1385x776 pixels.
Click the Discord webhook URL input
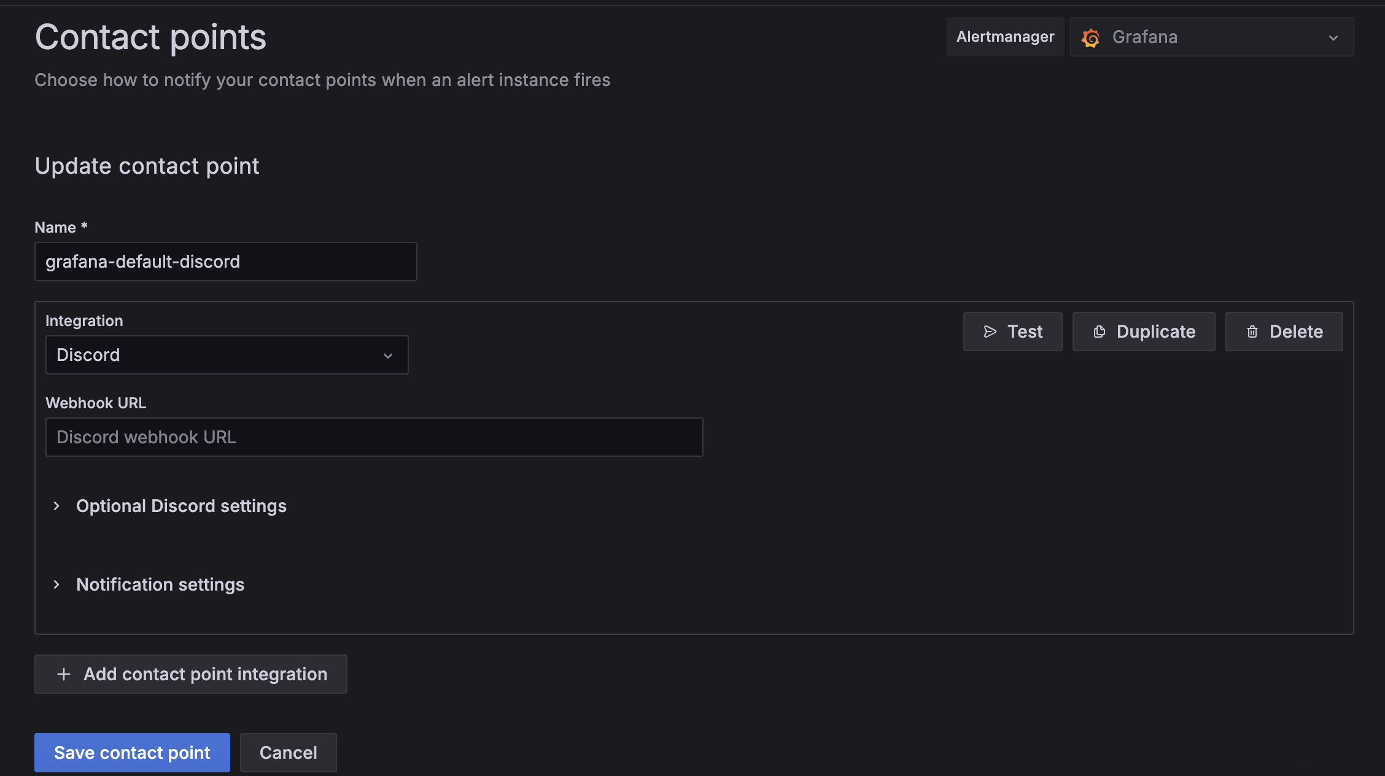(374, 437)
